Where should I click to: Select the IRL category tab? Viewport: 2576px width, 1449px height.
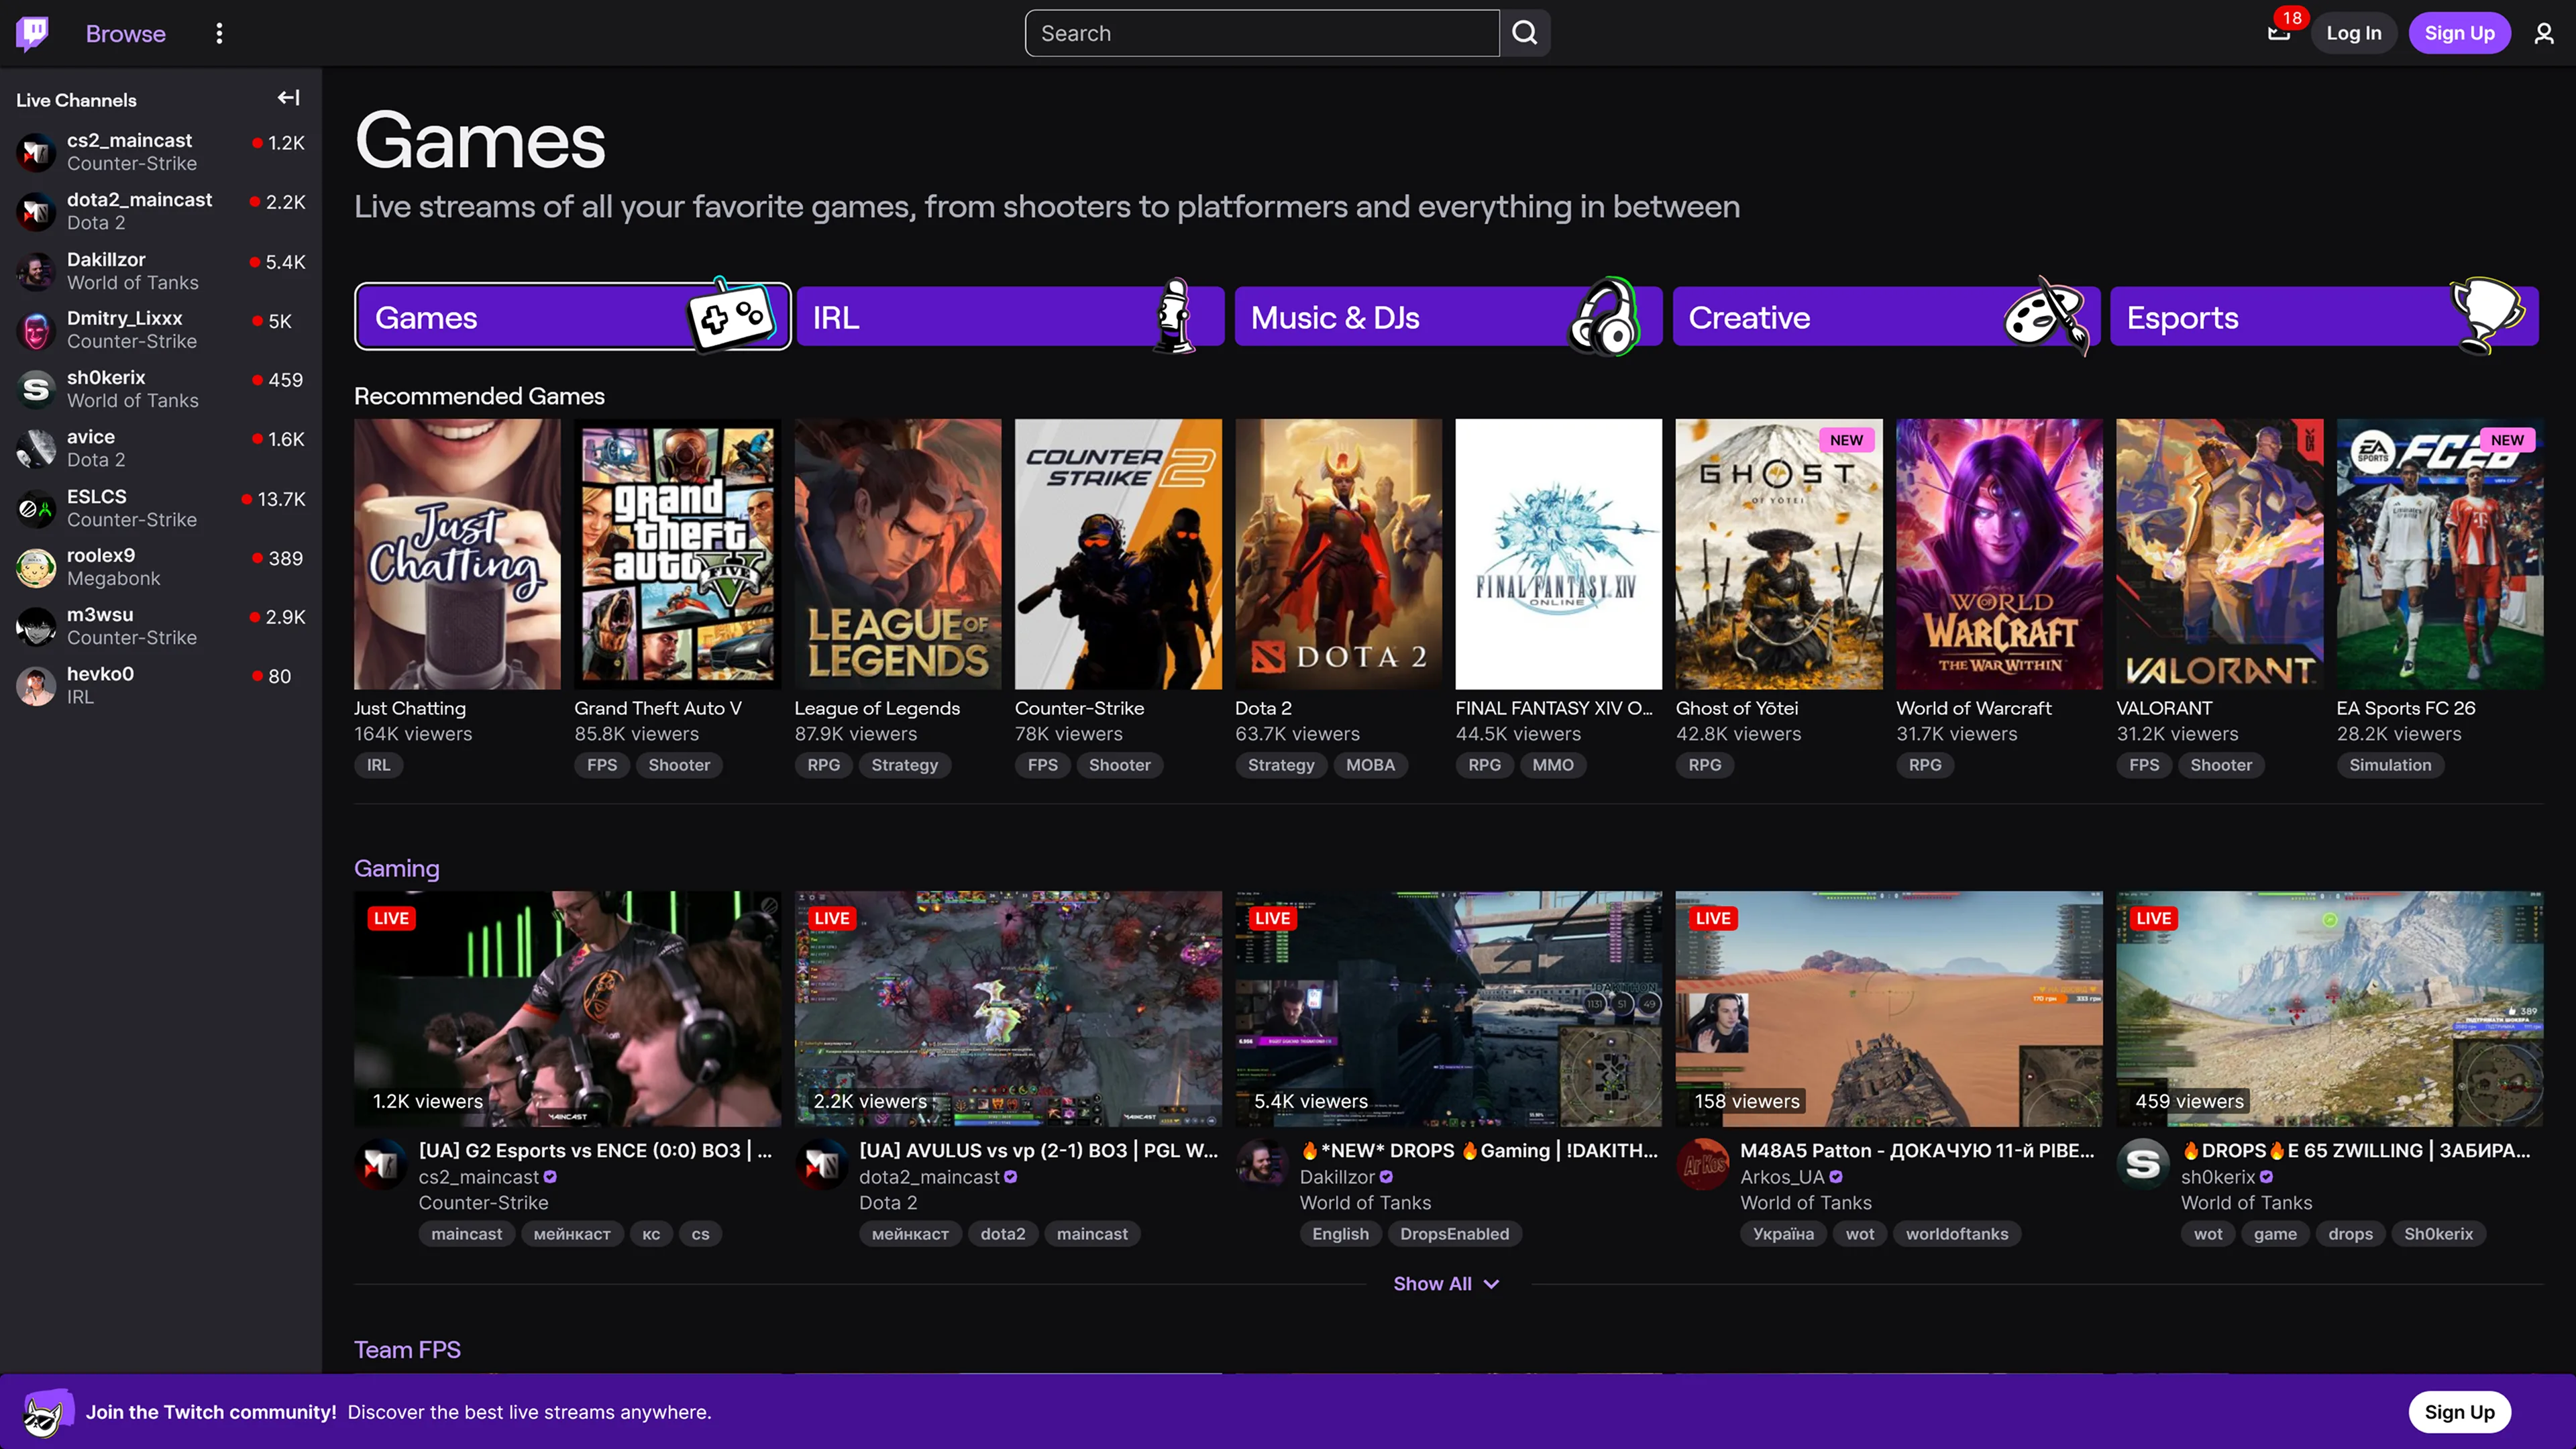pos(1010,317)
